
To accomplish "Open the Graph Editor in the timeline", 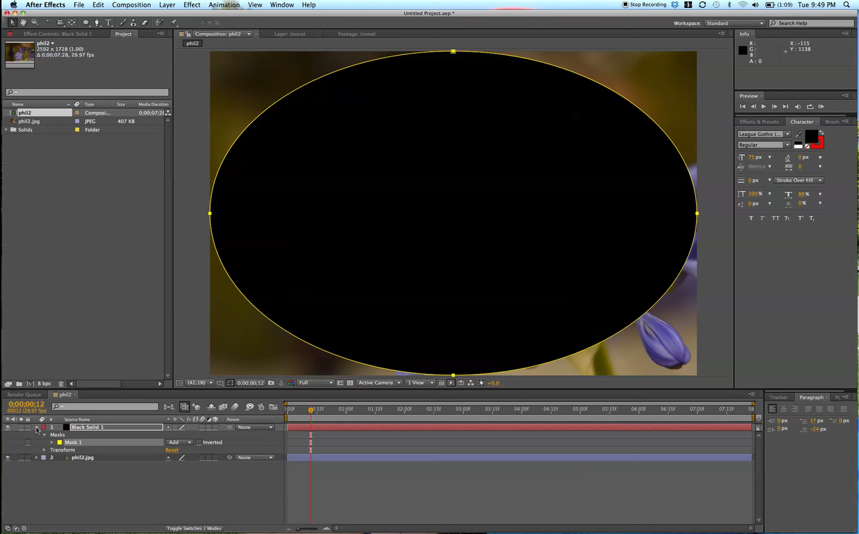I will pyautogui.click(x=273, y=407).
